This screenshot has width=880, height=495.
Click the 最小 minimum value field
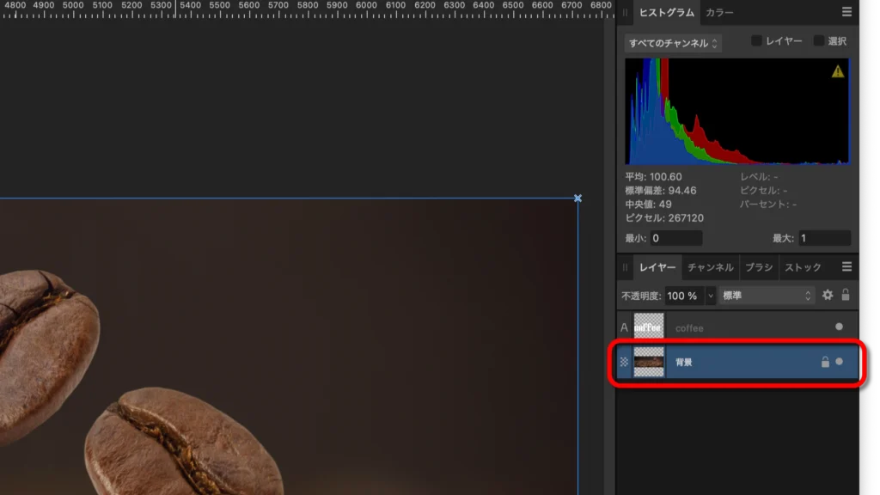(x=675, y=238)
